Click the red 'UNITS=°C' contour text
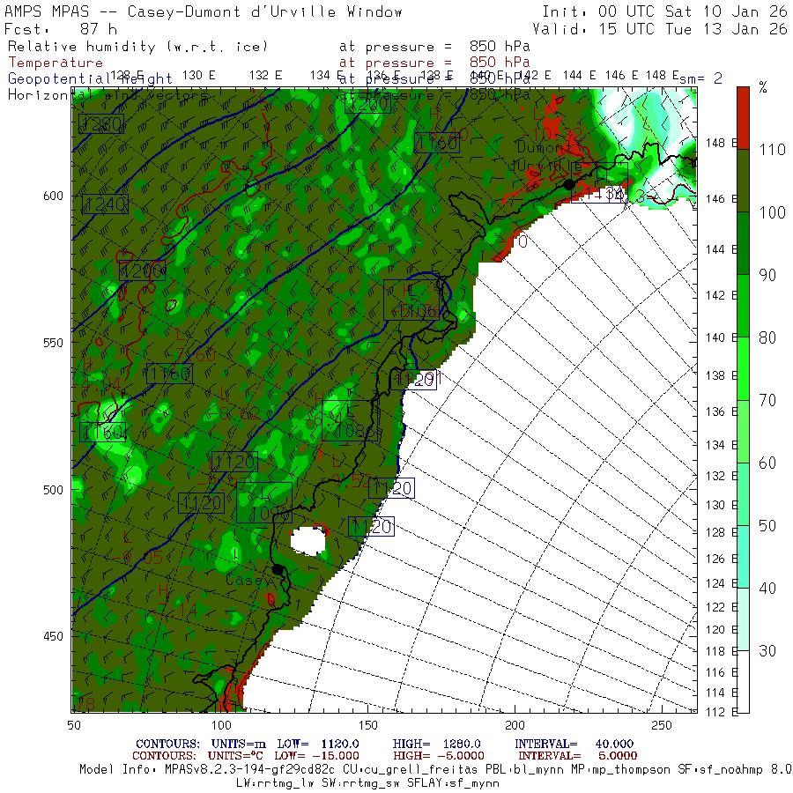 (x=235, y=756)
